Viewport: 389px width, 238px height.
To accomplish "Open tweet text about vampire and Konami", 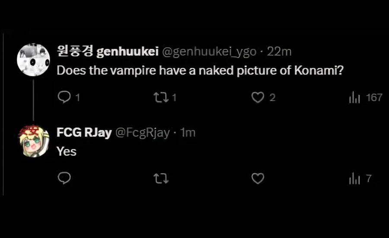I will tap(200, 71).
